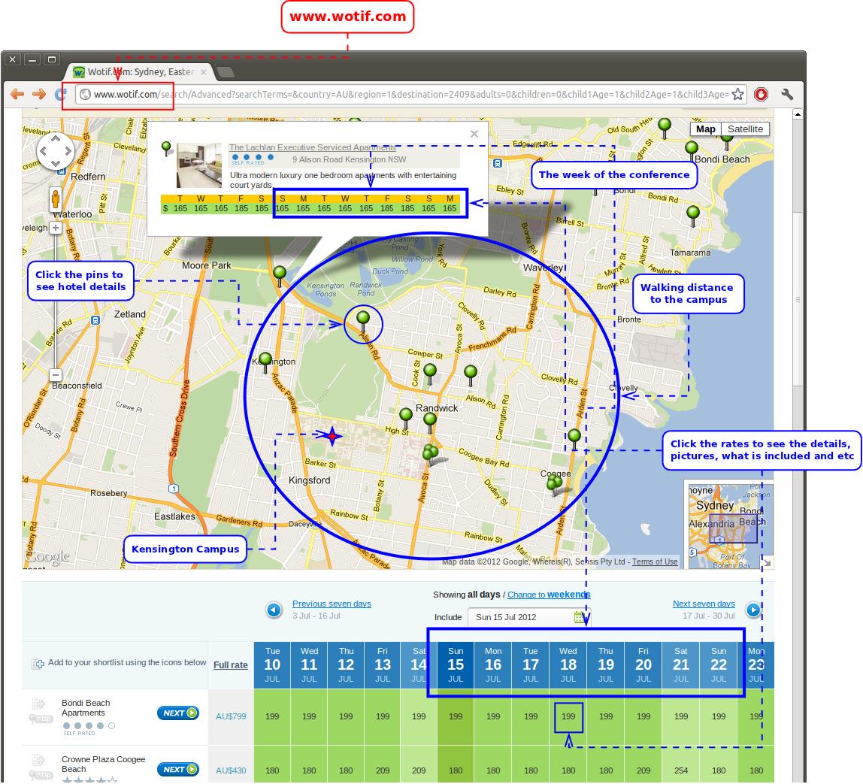
Task: Click scrollbar up arrow
Action: [x=798, y=114]
